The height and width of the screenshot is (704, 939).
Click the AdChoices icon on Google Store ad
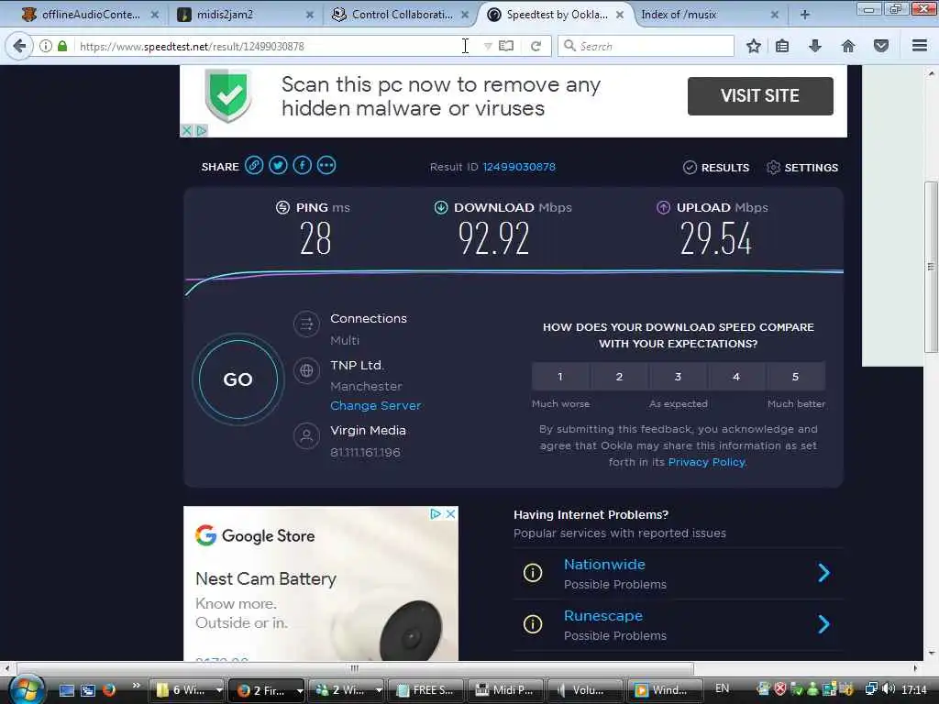tap(436, 513)
